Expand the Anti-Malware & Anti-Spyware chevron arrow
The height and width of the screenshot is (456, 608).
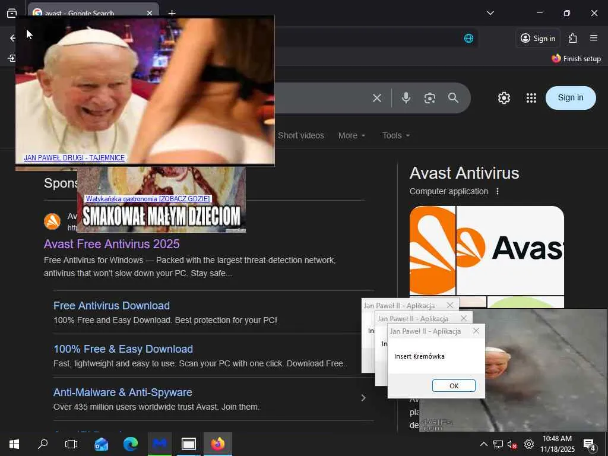363,398
